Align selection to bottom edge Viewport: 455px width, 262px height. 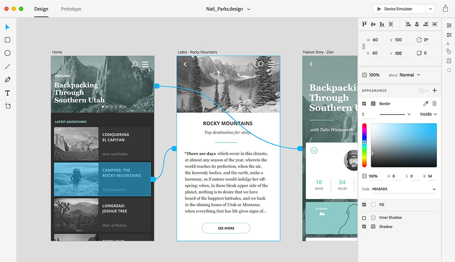(382, 24)
